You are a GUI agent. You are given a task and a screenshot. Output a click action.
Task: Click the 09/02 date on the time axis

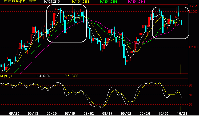(126, 113)
